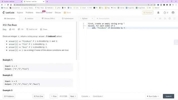Viewport: 178px width, 100px height.
Task: Click Add to List
Action: pos(32,29)
